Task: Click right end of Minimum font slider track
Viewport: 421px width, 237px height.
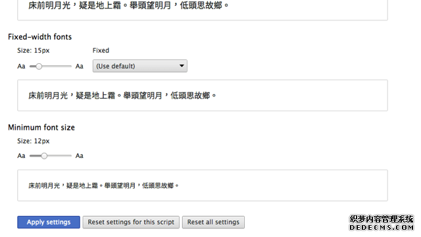Action: point(70,156)
